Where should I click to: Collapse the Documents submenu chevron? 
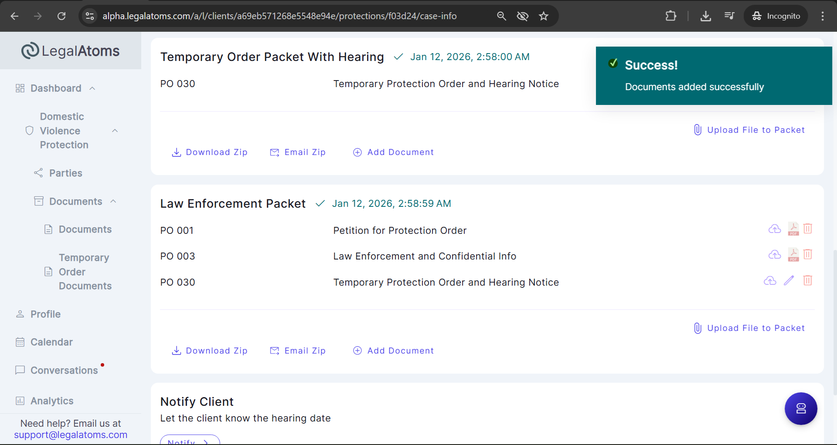113,201
